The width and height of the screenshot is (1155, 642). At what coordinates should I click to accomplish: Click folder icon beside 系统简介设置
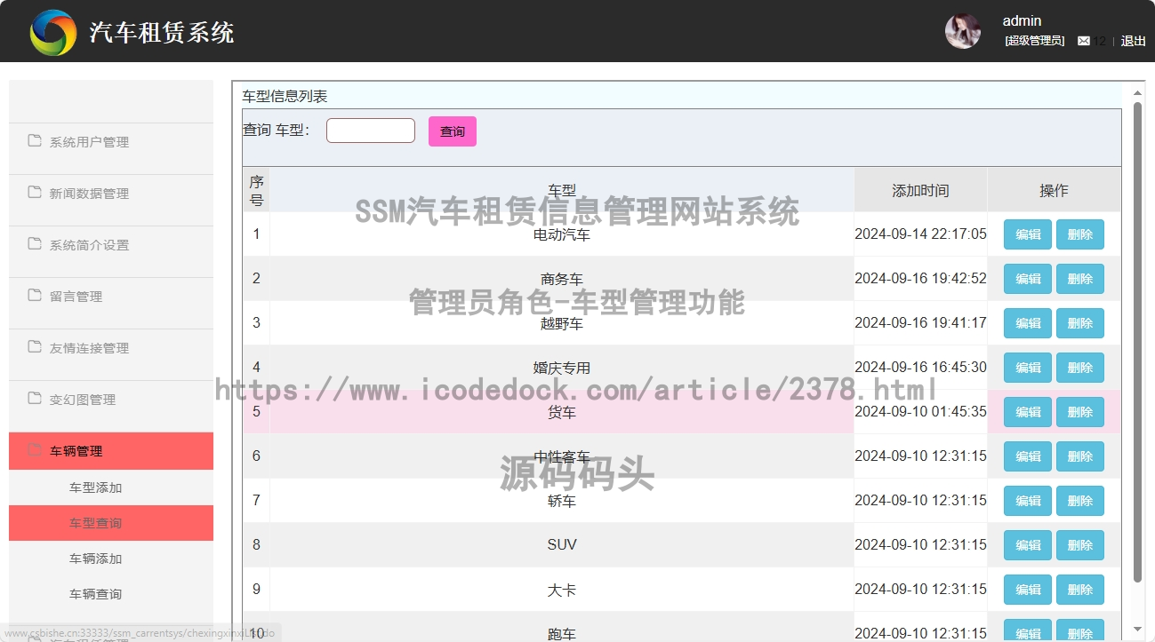(x=35, y=243)
